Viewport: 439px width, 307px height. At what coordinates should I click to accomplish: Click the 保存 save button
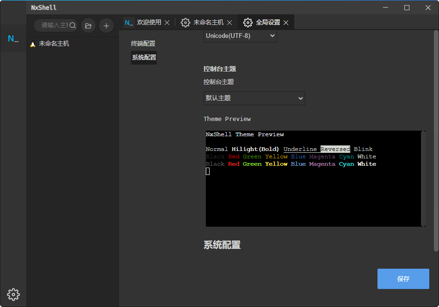click(x=403, y=279)
